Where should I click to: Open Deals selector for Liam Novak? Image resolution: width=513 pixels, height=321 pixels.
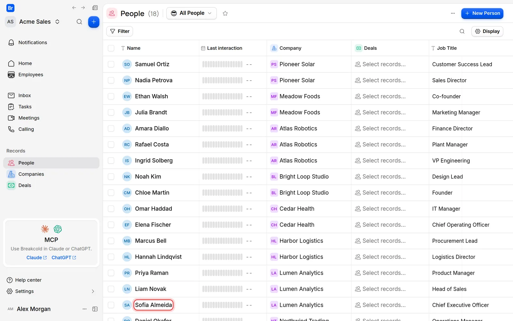point(380,289)
